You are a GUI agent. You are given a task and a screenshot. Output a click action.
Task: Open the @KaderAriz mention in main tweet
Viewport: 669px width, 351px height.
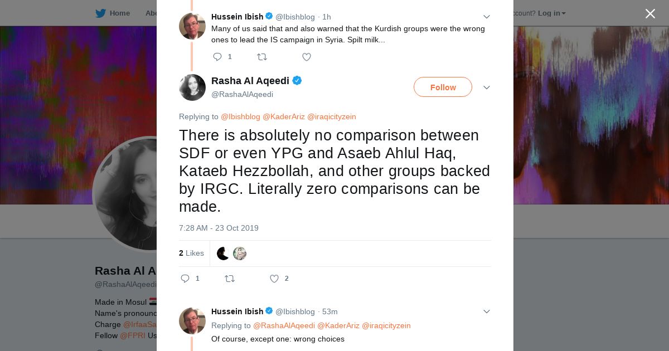(x=283, y=116)
